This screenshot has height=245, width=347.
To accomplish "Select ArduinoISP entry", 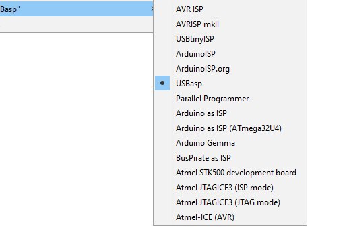I will point(230,54).
